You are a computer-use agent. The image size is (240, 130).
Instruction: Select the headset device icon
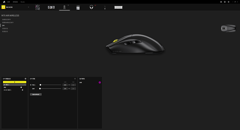[x=91, y=7]
